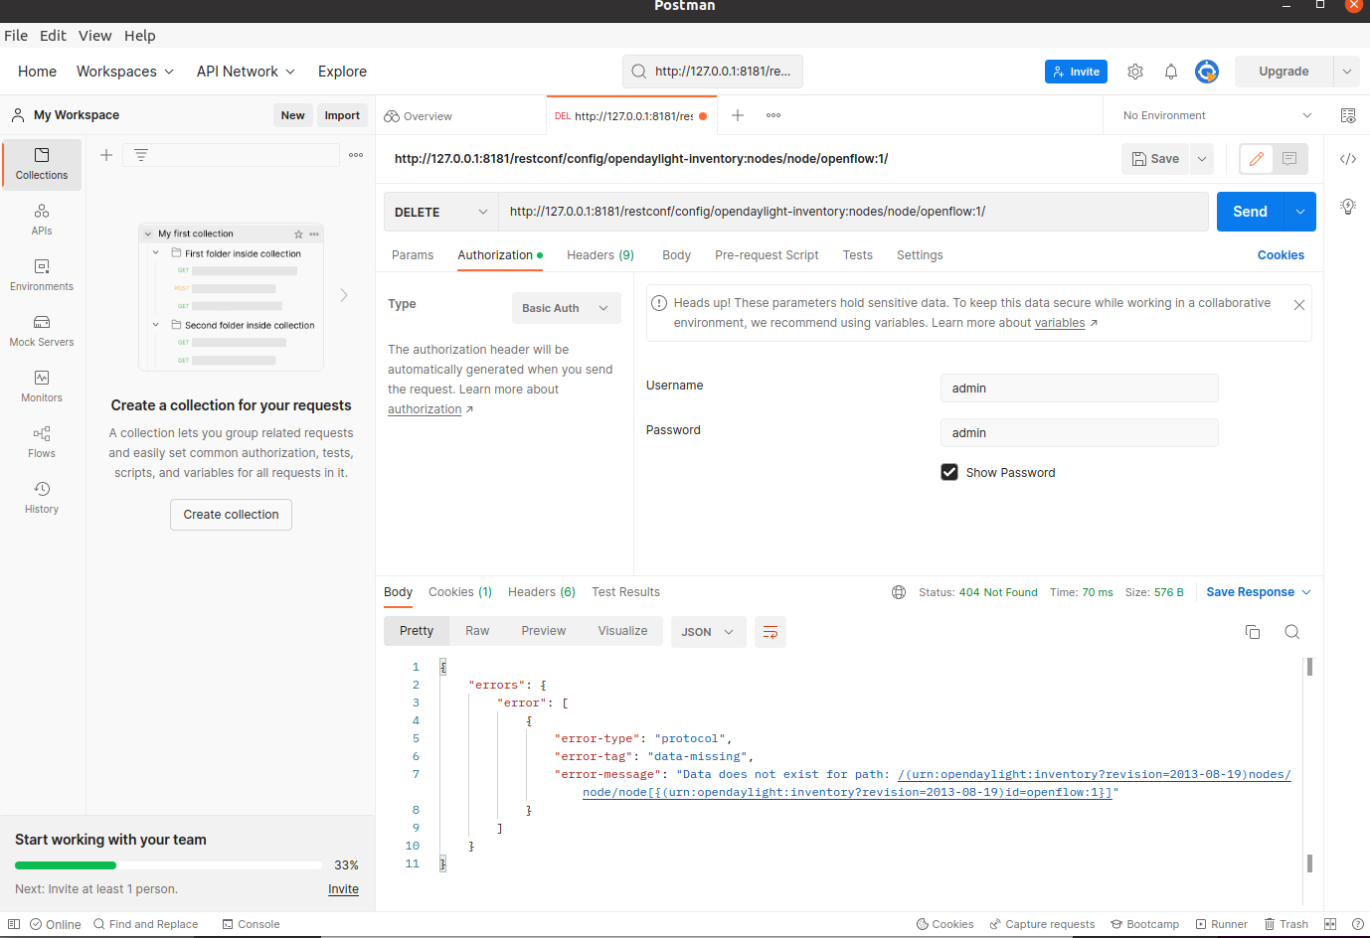Open the comments icon near Save
This screenshot has width=1370, height=938.
coord(1289,159)
